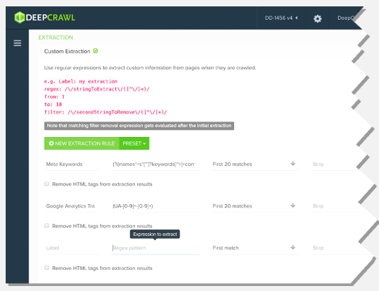Click the Google Analytics Tra label field
The width and height of the screenshot is (379, 291).
click(x=72, y=206)
